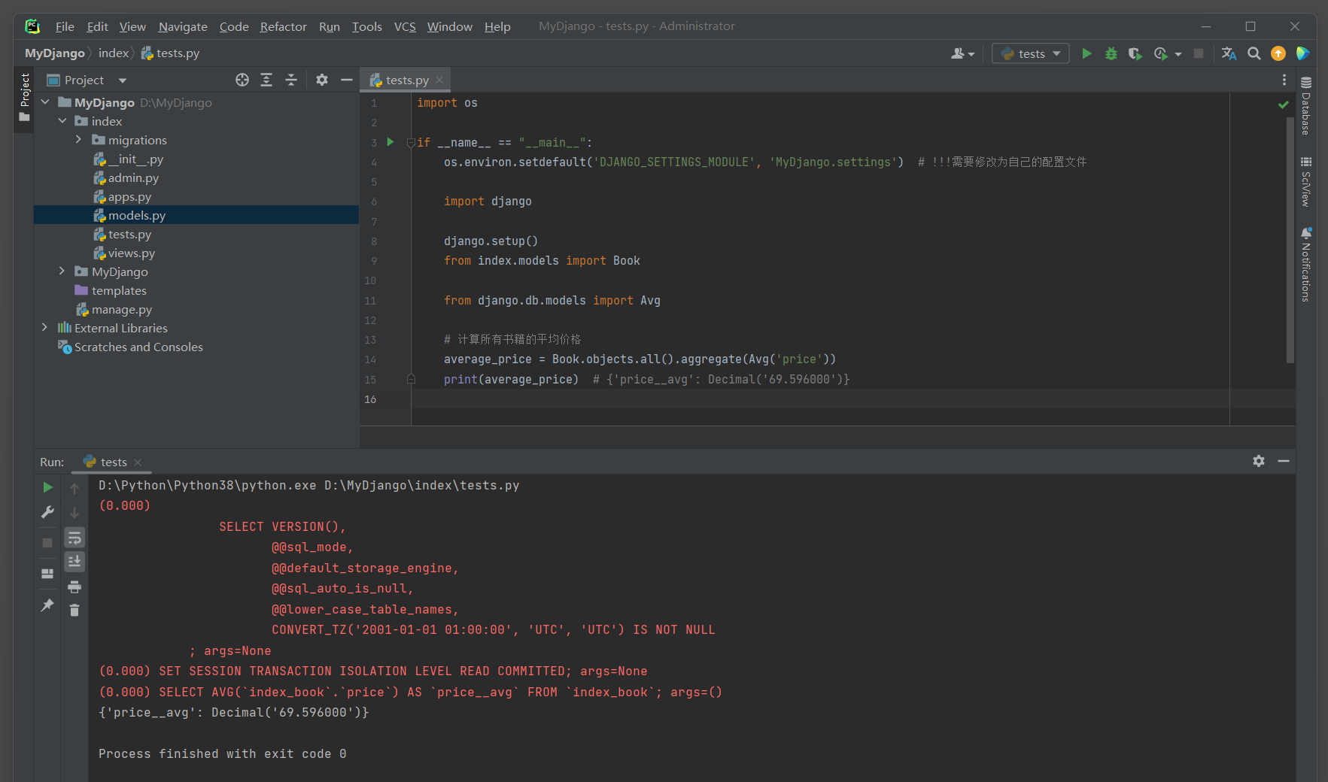This screenshot has height=782, width=1328.
Task: Click the Help menu
Action: [x=497, y=26]
